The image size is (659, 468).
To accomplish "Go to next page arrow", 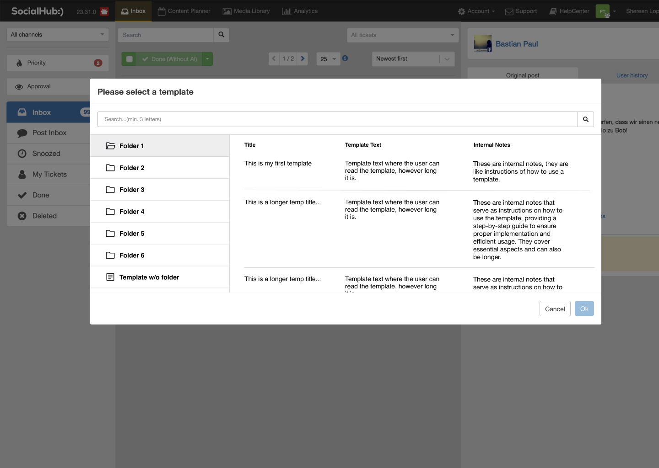I will [302, 58].
